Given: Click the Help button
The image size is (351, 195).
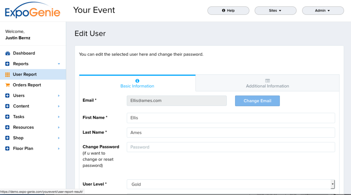Looking at the screenshot, I should point(228,11).
